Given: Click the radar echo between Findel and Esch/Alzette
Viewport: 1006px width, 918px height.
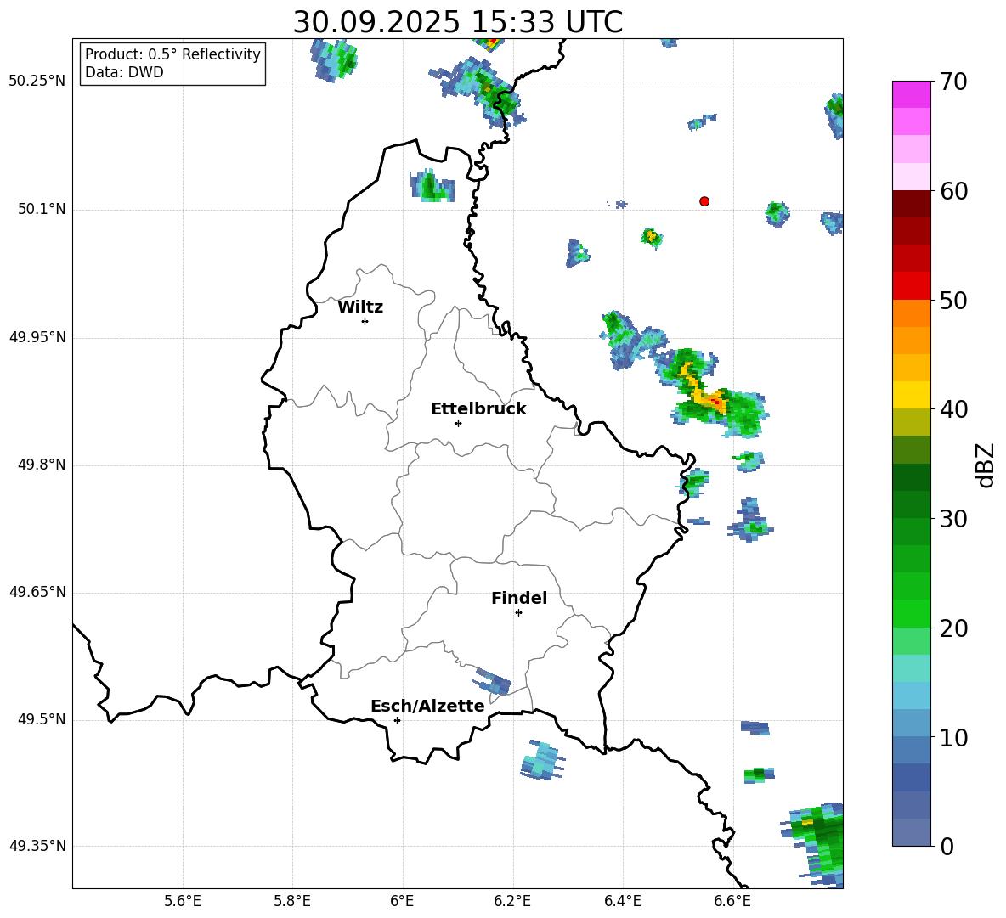Looking at the screenshot, I should click(x=493, y=681).
